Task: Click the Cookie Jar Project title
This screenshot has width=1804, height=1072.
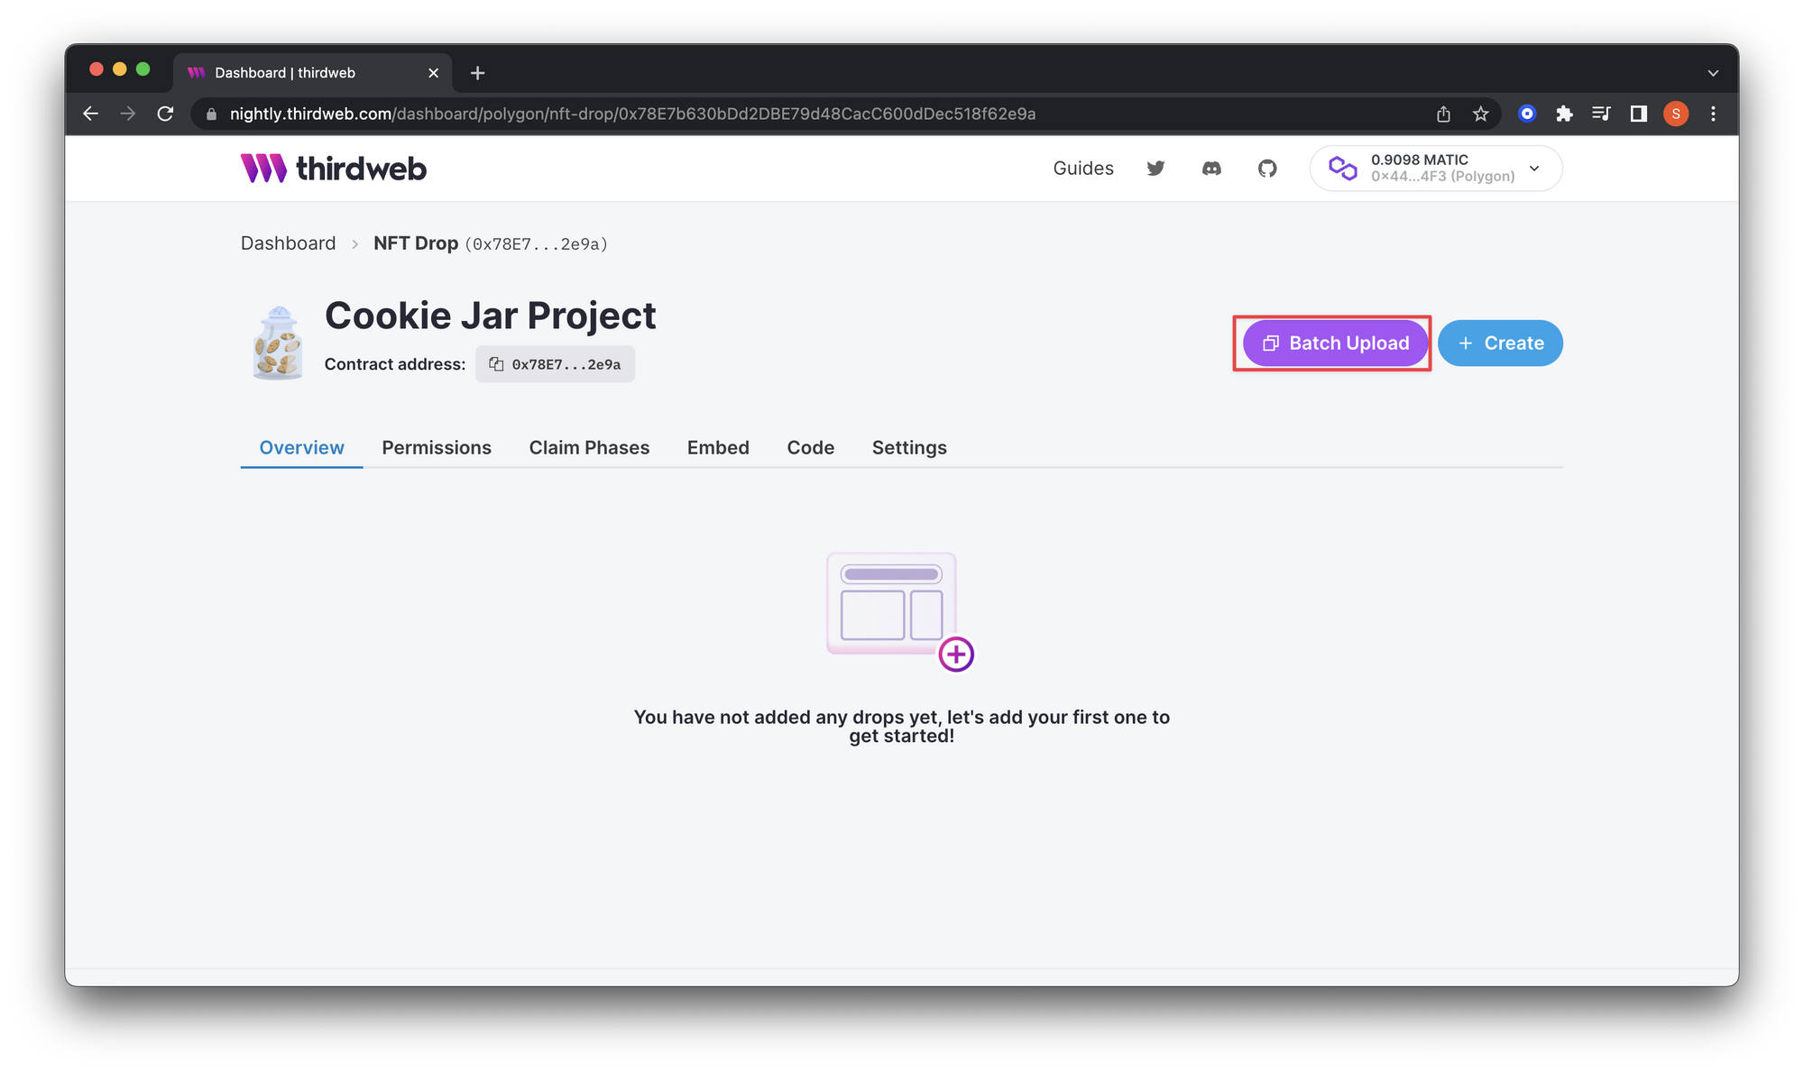Action: (490, 316)
